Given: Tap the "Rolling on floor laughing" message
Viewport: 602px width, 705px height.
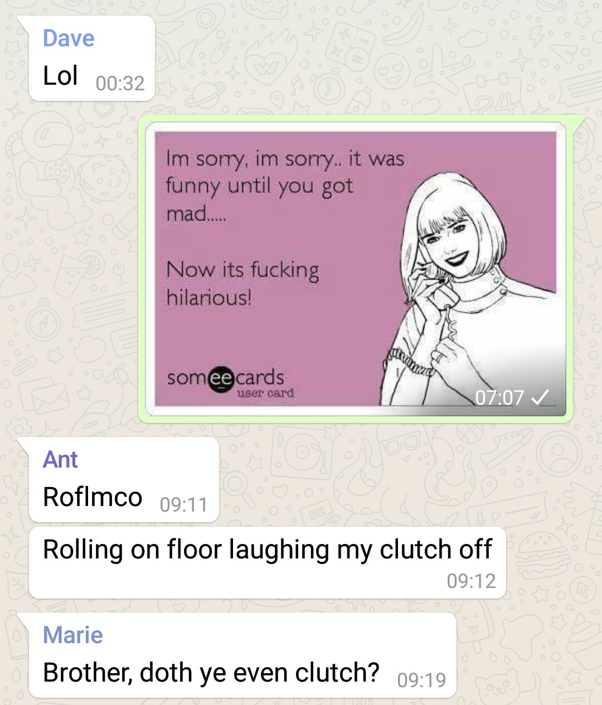Looking at the screenshot, I should click(x=268, y=563).
